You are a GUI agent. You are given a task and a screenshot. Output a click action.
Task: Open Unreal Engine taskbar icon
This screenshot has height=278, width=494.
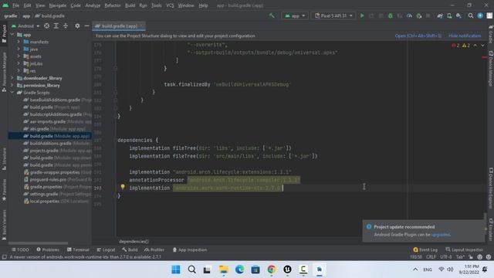tap(287, 270)
